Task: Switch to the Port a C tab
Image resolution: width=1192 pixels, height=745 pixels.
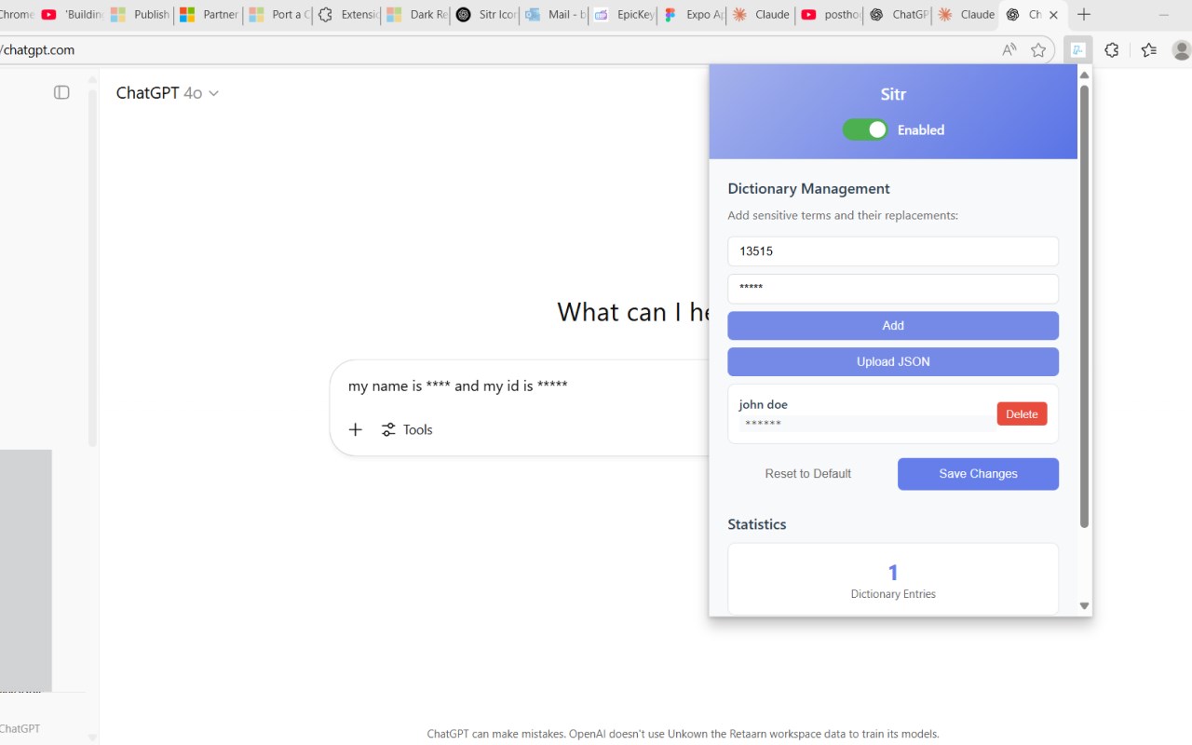Action: click(278, 15)
